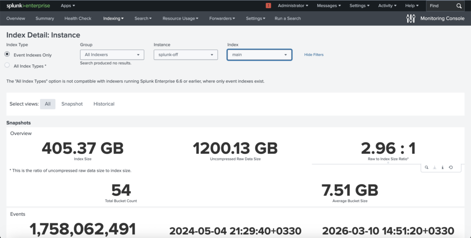Expand the Messages menu
Viewport: 471px width, 238px height.
328,6
